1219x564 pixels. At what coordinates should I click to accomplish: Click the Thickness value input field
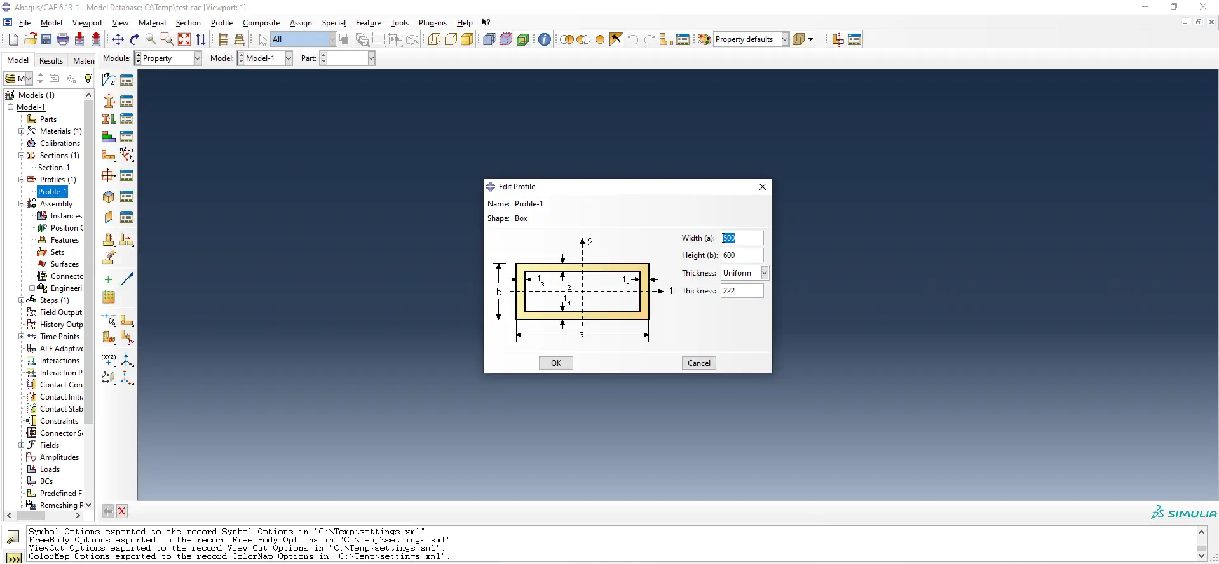(x=742, y=291)
